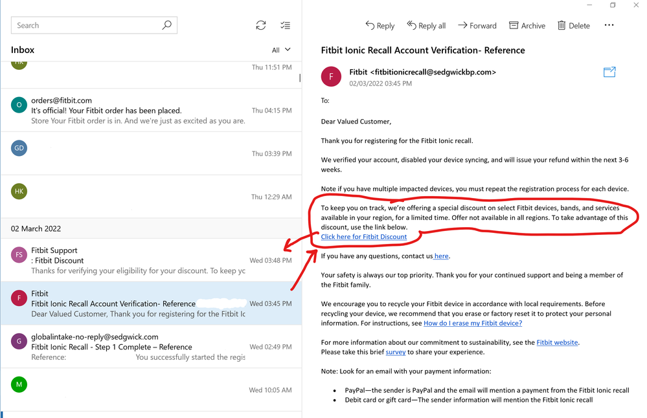Type in the Search input field
The width and height of the screenshot is (647, 418).
[84, 25]
